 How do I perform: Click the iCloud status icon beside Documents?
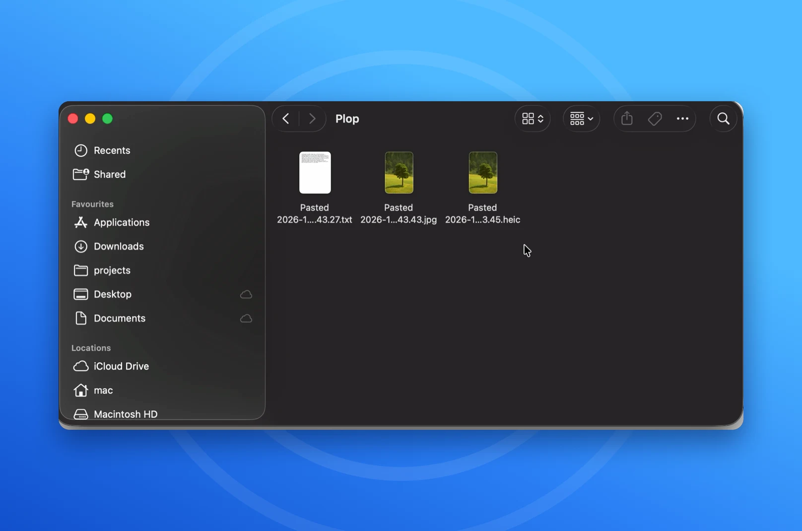click(x=246, y=318)
